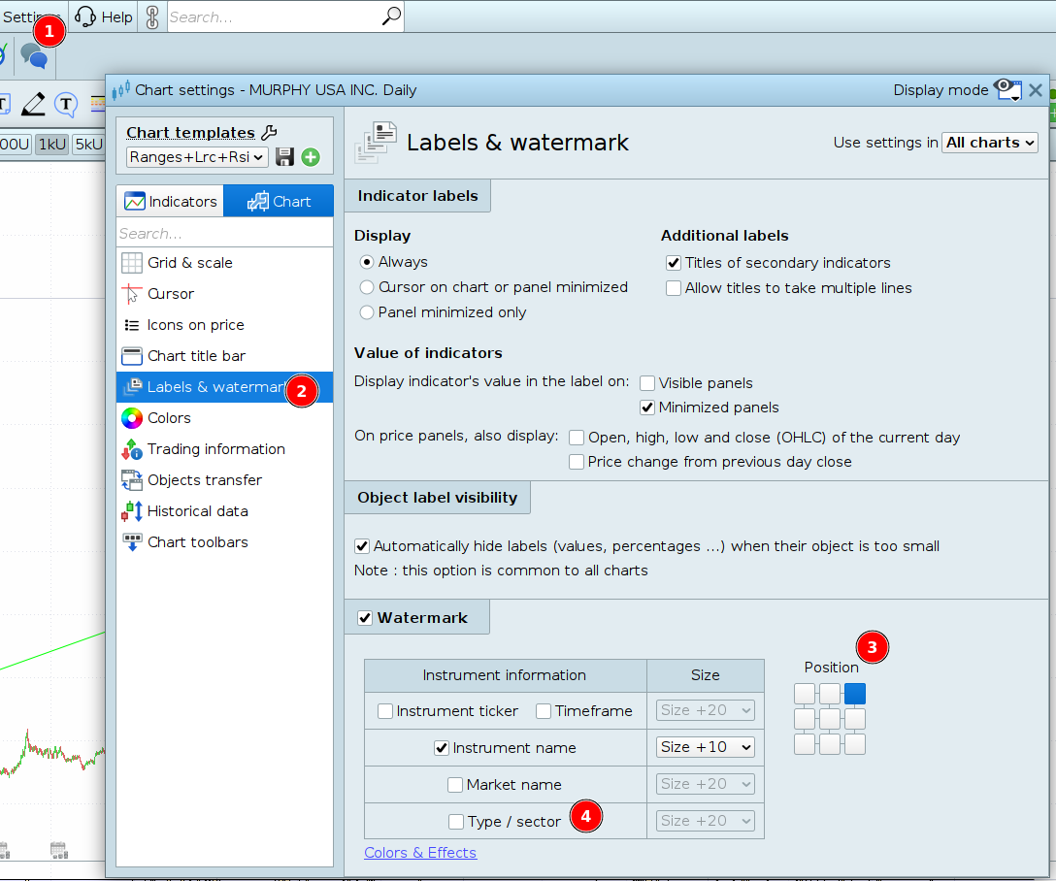1056x881 pixels.
Task: Enable Timeframe checkbox
Action: pos(544,711)
